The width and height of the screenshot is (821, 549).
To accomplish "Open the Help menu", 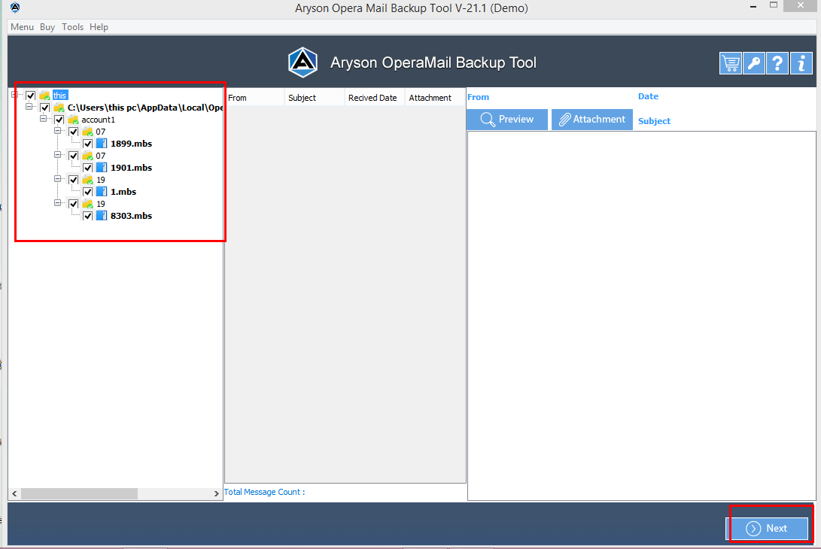I will tap(99, 26).
